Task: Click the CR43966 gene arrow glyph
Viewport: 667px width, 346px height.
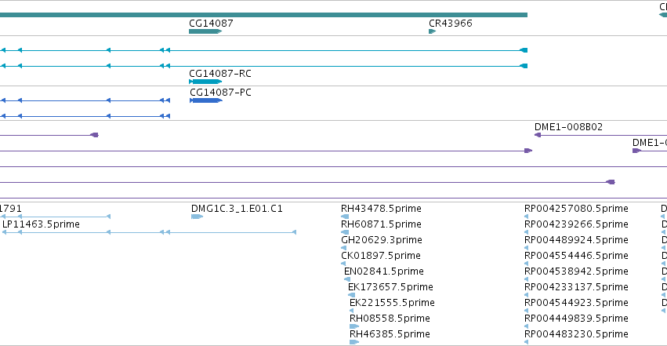Action: [432, 31]
